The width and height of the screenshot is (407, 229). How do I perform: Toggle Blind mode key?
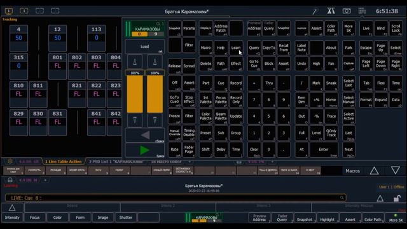click(x=381, y=28)
